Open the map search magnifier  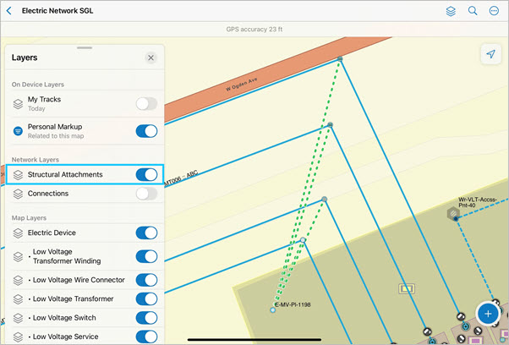473,11
